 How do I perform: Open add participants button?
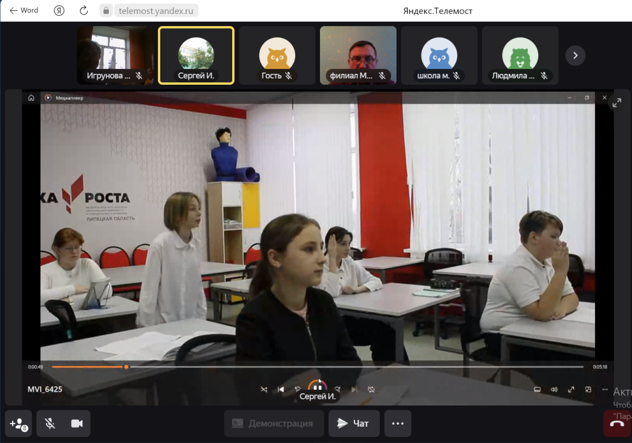tap(19, 424)
